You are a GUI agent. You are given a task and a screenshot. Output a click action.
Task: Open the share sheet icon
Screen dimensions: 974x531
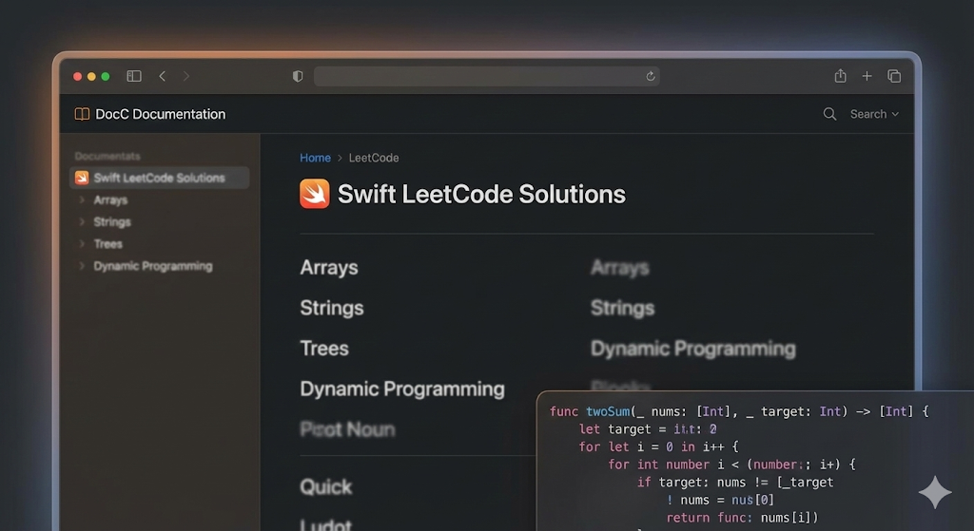(x=840, y=76)
